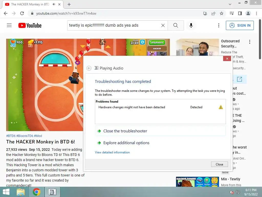Click the warning icon for detected problem
The image size is (262, 197).
tap(221, 107)
